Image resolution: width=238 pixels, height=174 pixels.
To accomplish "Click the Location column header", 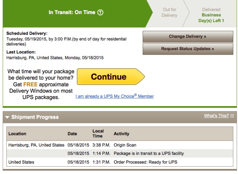I will (x=17, y=134).
